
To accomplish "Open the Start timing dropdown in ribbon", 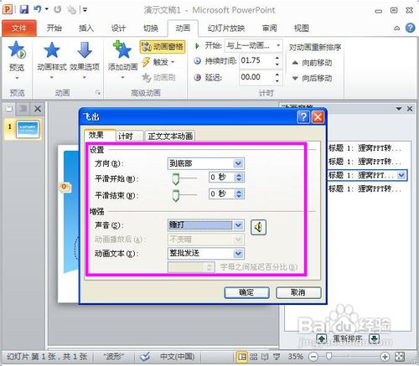I will tap(278, 45).
